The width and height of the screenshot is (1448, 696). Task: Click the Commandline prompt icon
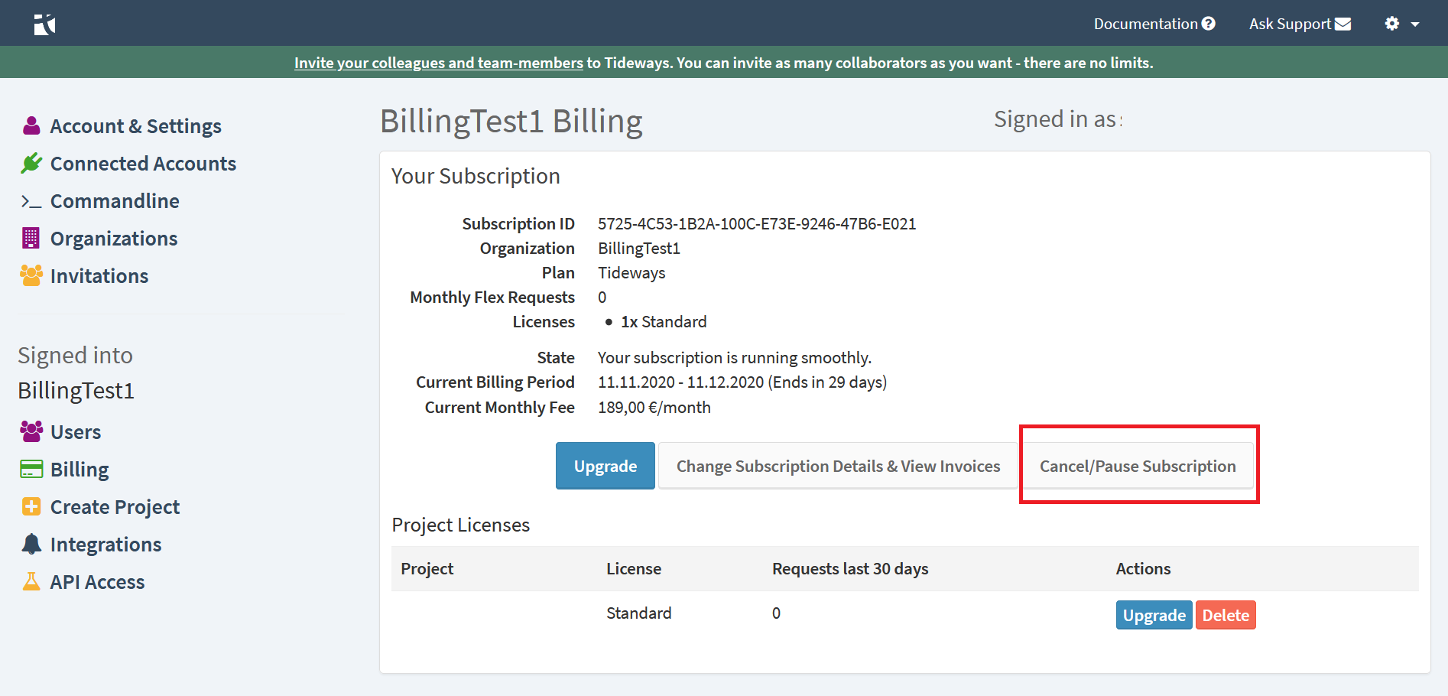point(31,201)
